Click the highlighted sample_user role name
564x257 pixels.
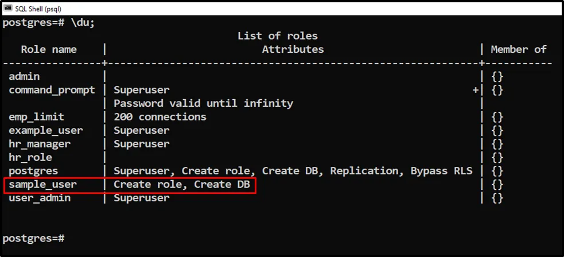click(42, 185)
